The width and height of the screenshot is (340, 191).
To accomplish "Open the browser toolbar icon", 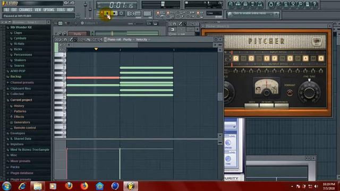I will coord(253,4).
